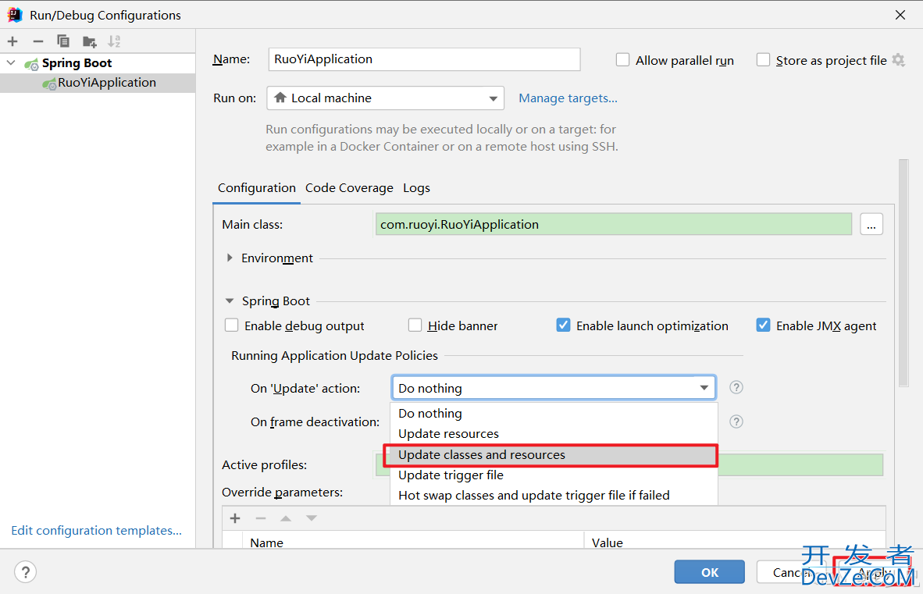Close the Run/Debug Configurations dialog
The image size is (923, 594).
[900, 15]
